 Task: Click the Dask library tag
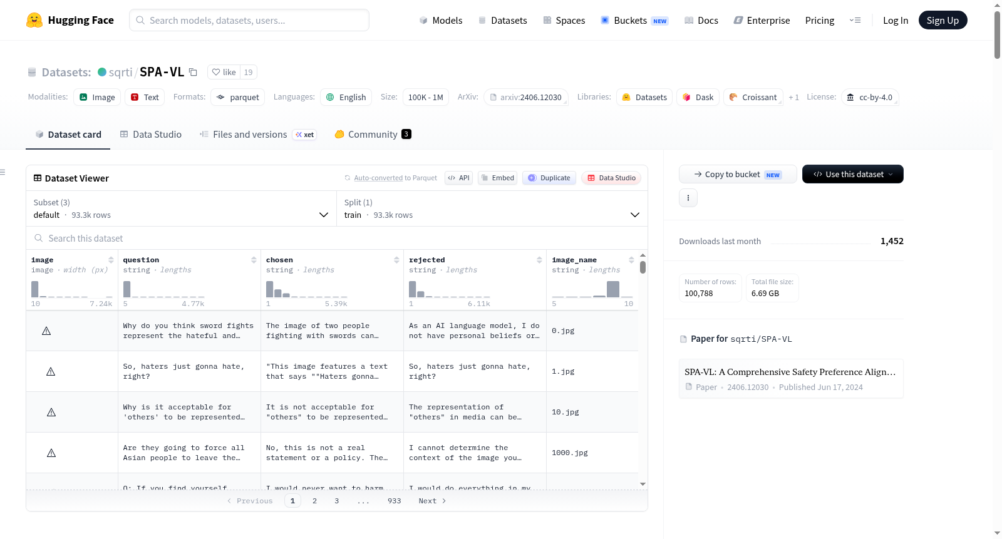[698, 97]
